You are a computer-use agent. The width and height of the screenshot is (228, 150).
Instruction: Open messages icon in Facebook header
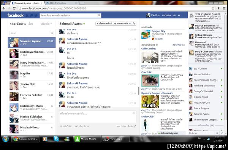click(32, 15)
